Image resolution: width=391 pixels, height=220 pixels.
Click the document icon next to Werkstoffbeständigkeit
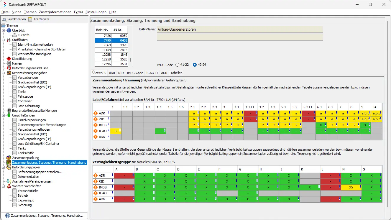[x=14, y=54]
